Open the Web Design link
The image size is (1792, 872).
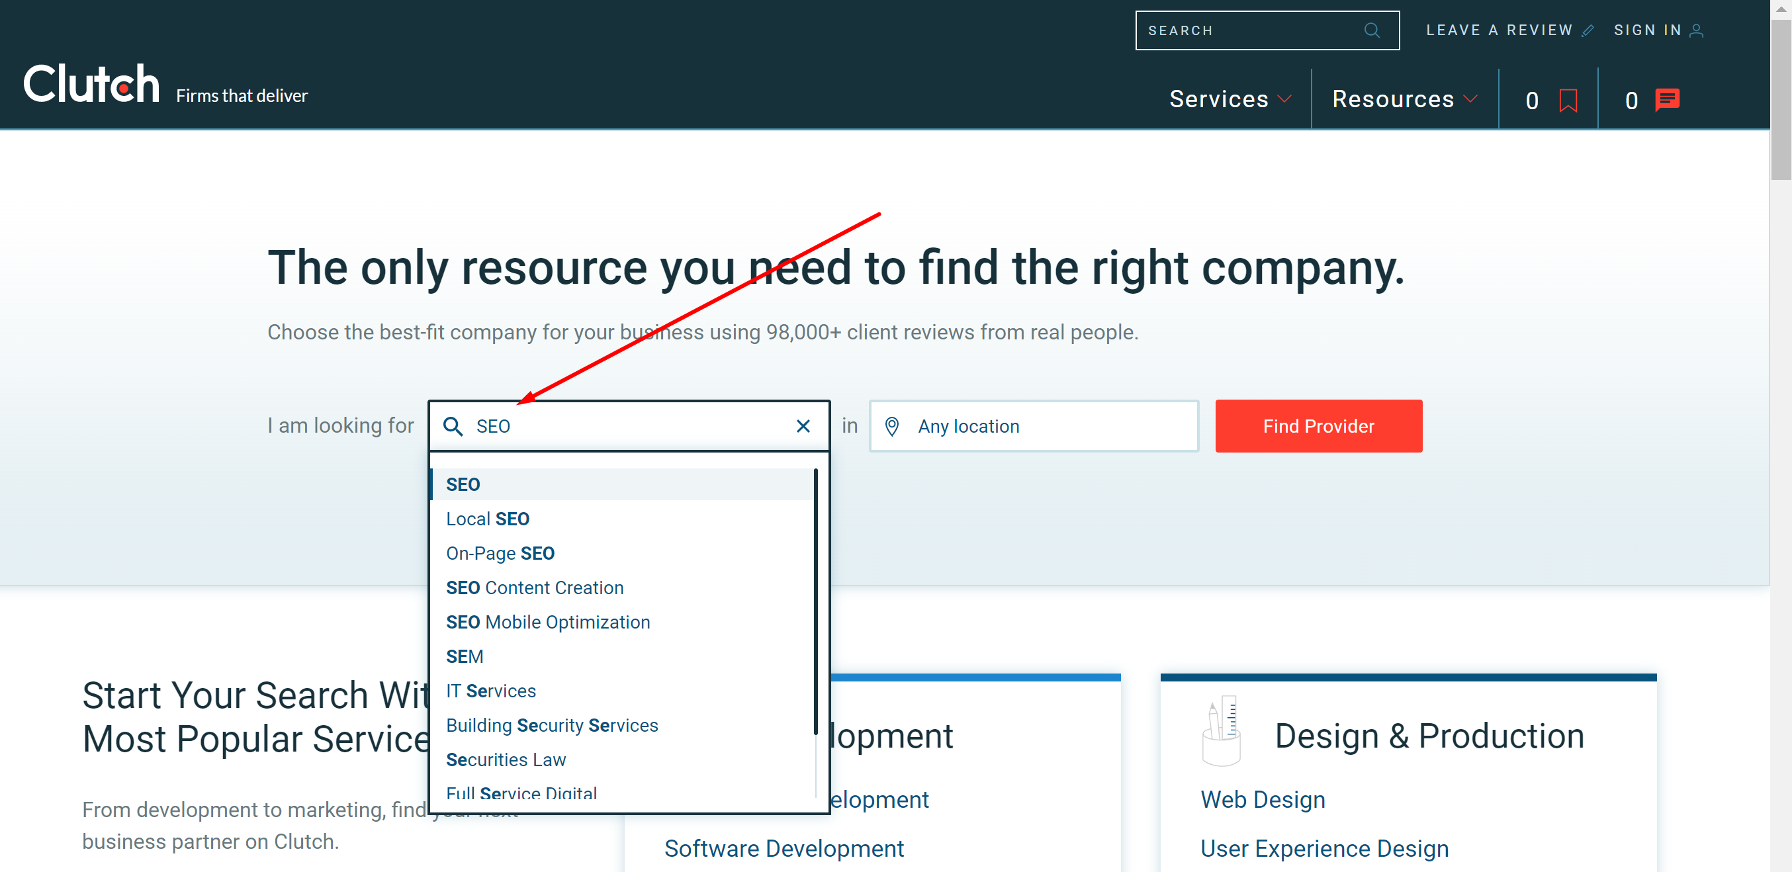click(x=1263, y=800)
